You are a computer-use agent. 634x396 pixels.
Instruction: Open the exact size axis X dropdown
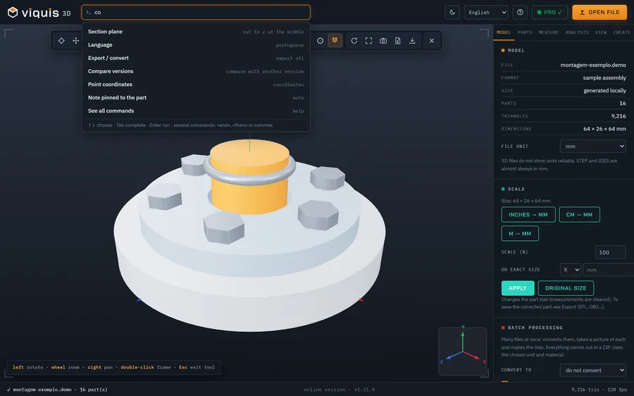pos(570,270)
